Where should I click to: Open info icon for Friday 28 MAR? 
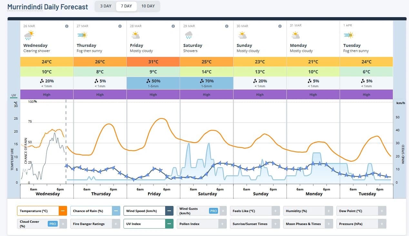tap(173, 26)
